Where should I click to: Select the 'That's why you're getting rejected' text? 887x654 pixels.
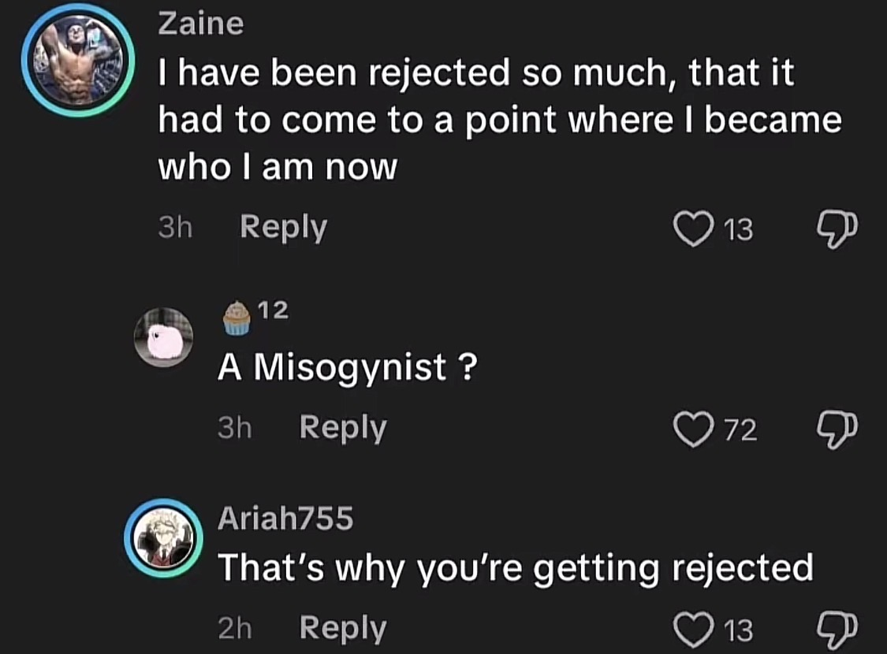coord(516,569)
